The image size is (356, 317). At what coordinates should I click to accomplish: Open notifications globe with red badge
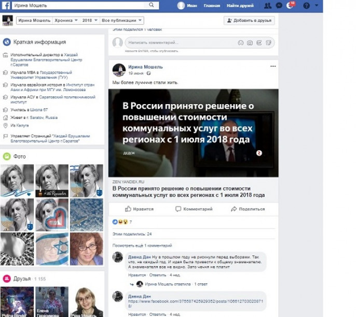pyautogui.click(x=291, y=6)
